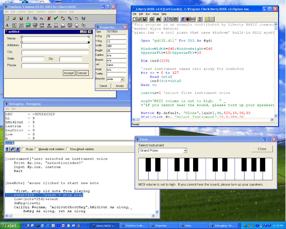Image resolution: width=286 pixels, height=229 pixels.
Task: Open the Output menu in Freeform
Action: (x=52, y=12)
